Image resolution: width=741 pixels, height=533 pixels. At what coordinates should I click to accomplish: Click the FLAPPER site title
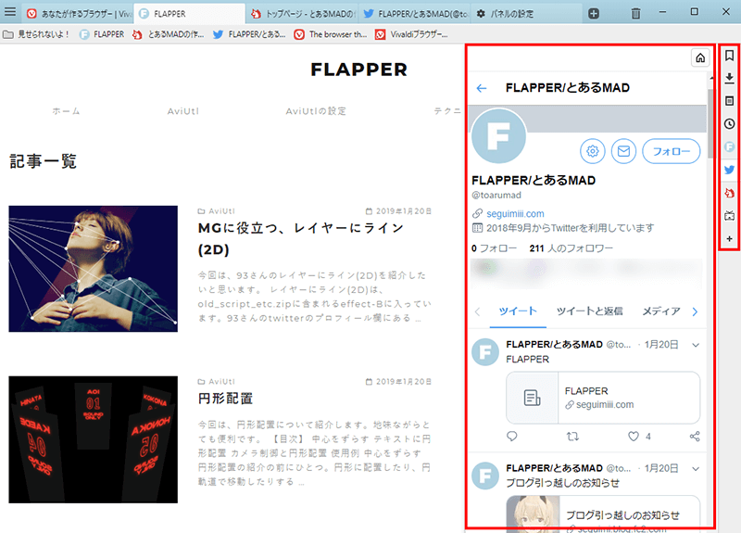click(x=358, y=70)
